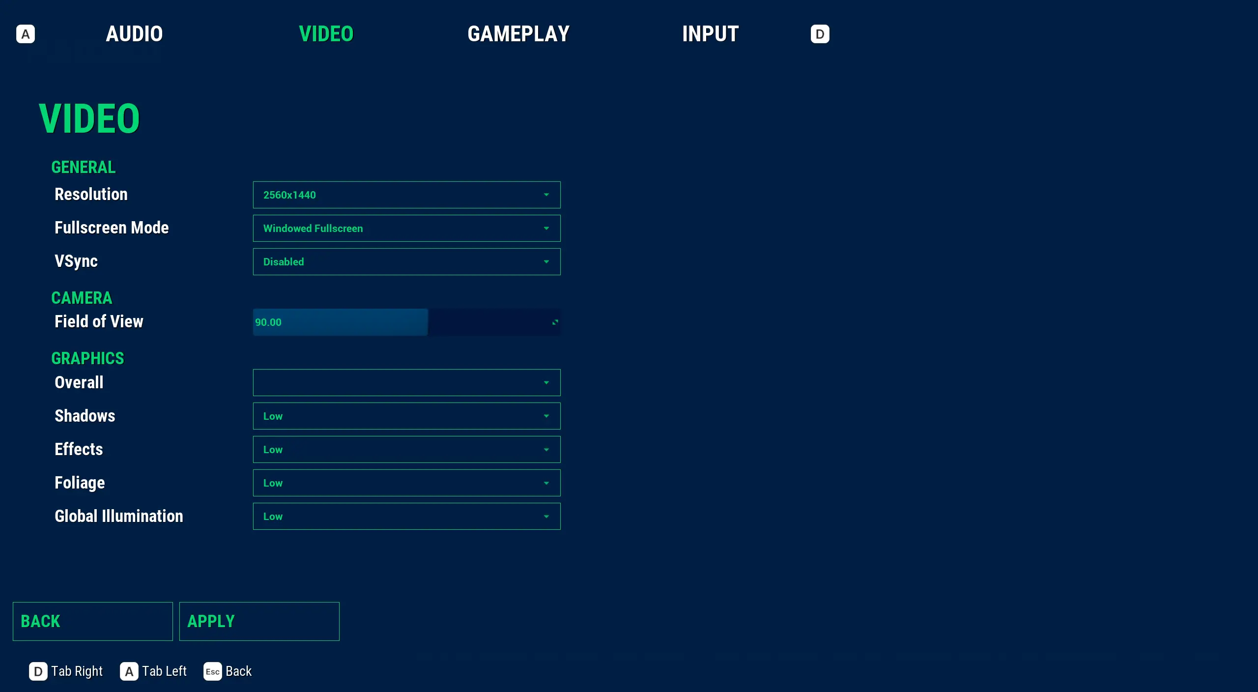Screen dimensions: 1258x692
Task: Open the VSync dropdown set to Disabled
Action: tap(406, 261)
